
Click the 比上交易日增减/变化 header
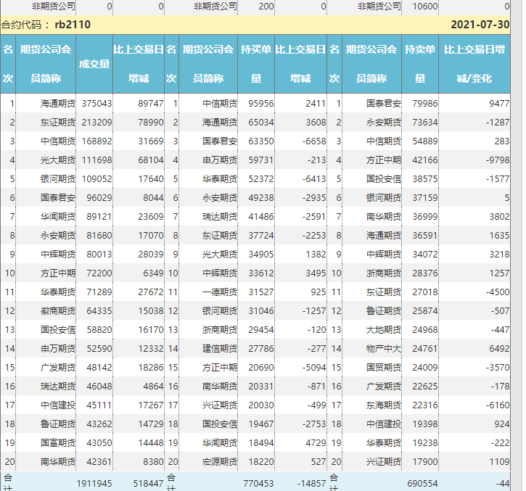click(474, 64)
